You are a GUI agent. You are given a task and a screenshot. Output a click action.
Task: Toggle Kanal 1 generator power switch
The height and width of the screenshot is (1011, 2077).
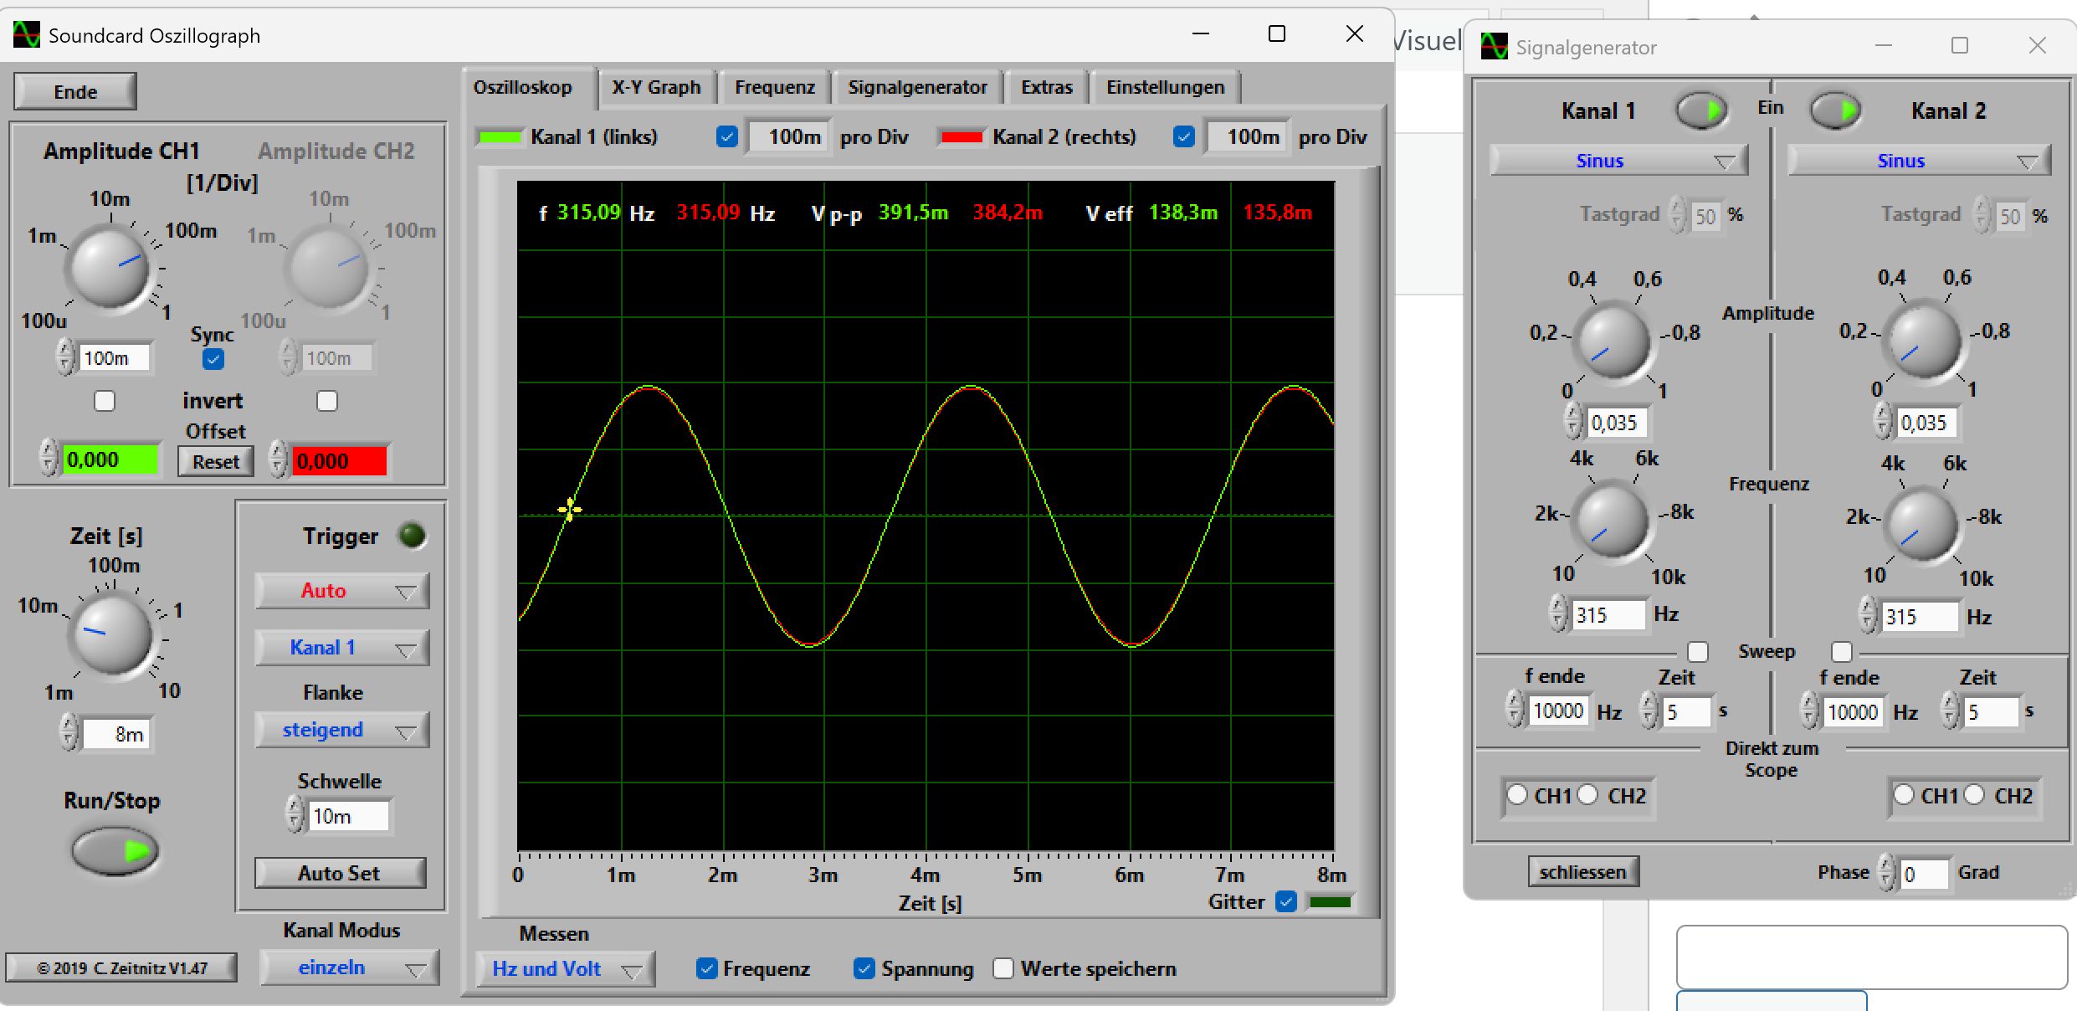[1702, 110]
